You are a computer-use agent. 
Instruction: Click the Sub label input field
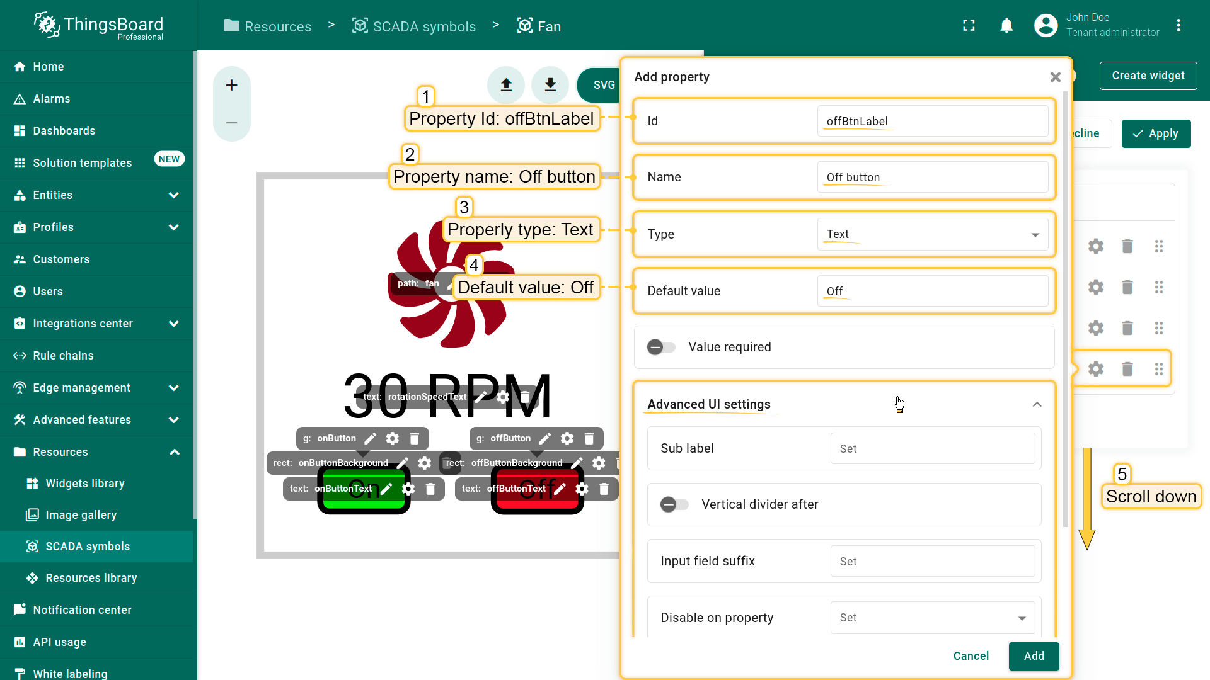[x=932, y=448]
